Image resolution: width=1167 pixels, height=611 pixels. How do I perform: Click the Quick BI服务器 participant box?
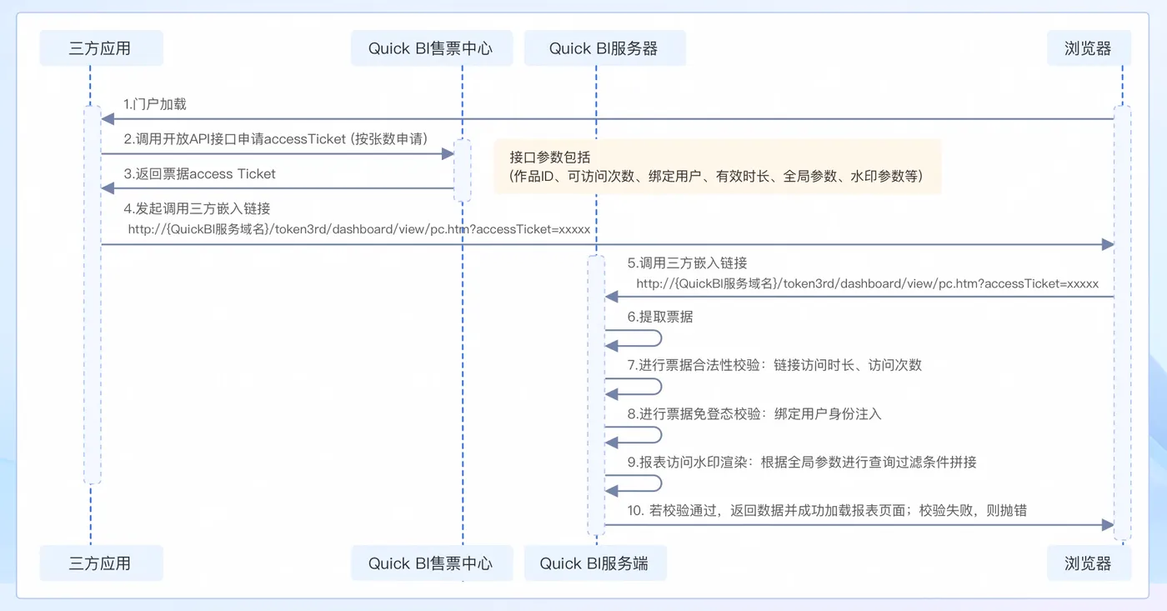604,48
